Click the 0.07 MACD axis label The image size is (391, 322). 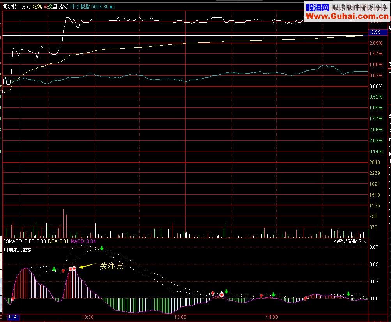click(374, 247)
